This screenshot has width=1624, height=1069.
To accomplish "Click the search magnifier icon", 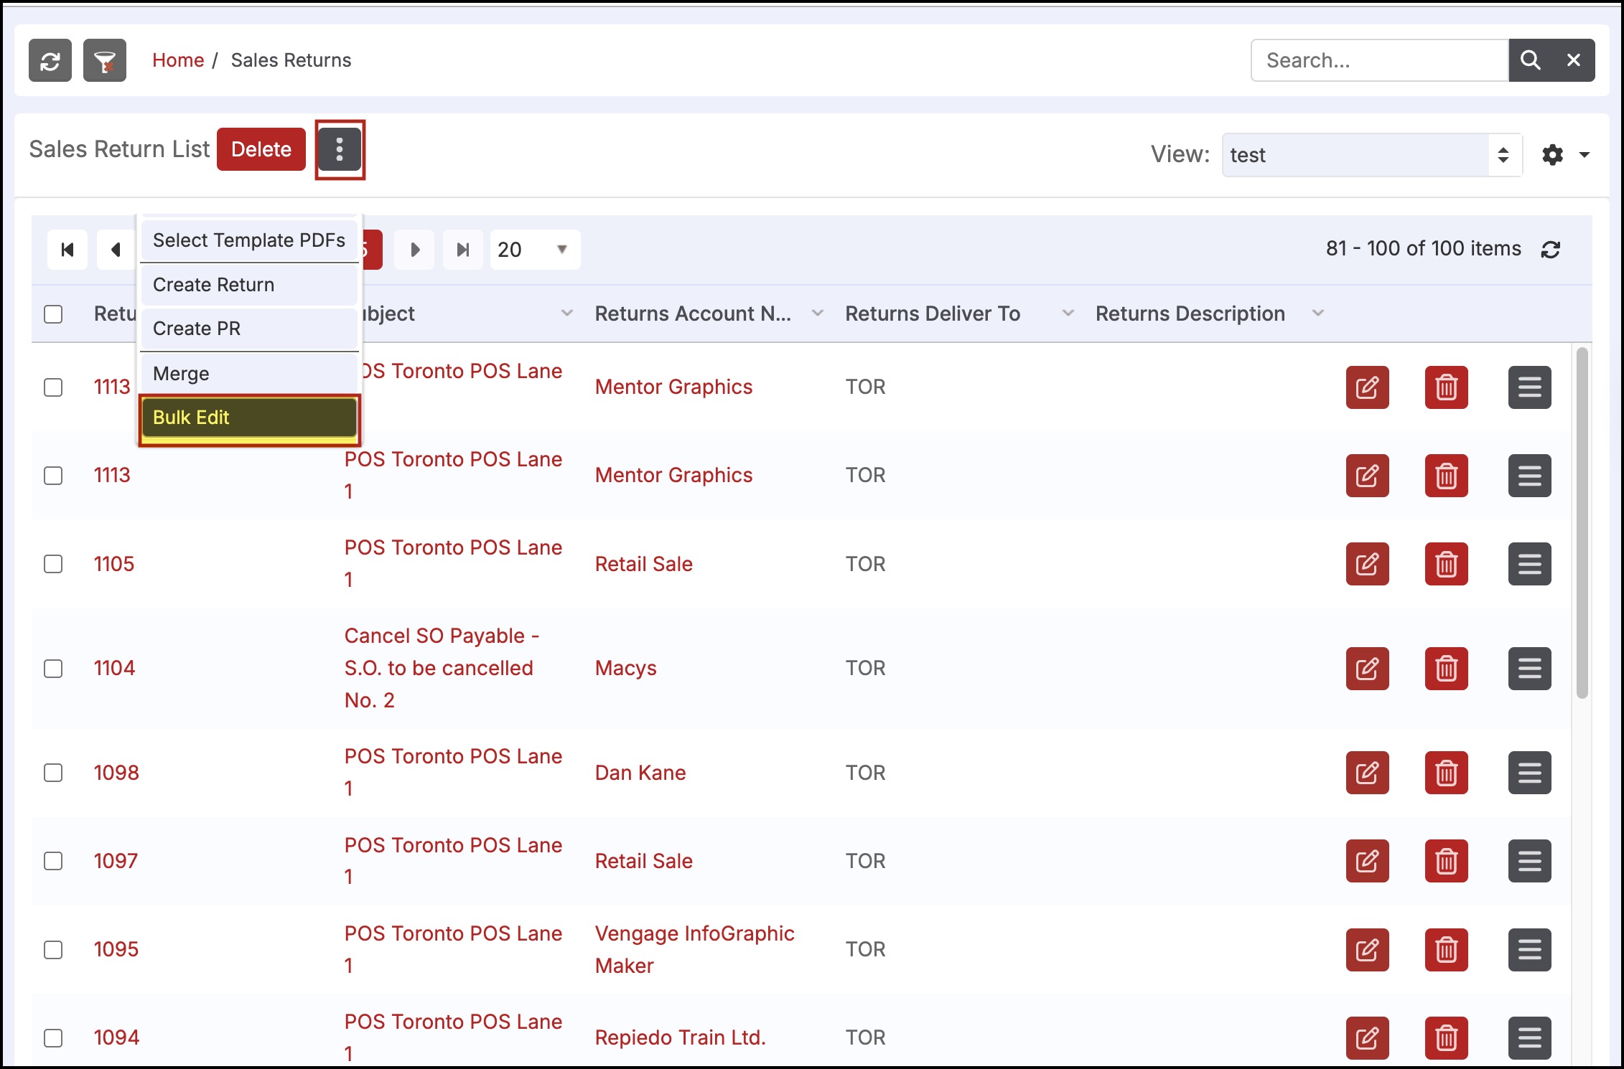I will tap(1530, 61).
